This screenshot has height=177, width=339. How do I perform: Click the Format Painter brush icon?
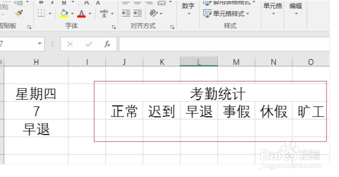click(19, 13)
